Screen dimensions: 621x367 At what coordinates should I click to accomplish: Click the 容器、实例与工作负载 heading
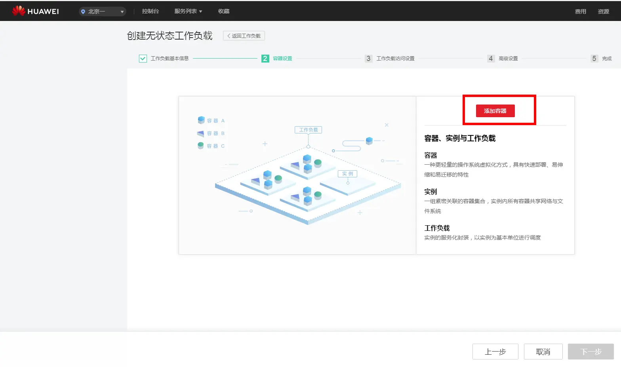(460, 138)
